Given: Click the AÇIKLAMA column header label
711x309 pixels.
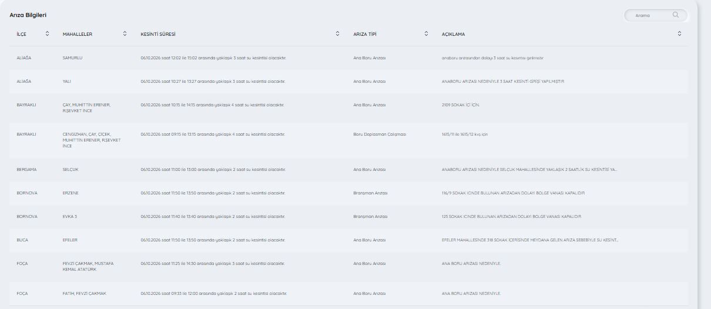Looking at the screenshot, I should (453, 34).
